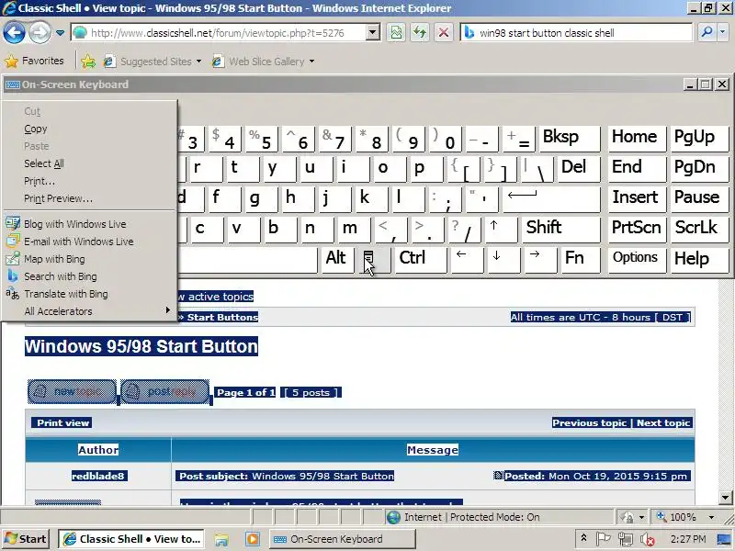Screen dimensions: 735x551
Task: Open the search provider dropdown arrow
Action: (x=723, y=33)
